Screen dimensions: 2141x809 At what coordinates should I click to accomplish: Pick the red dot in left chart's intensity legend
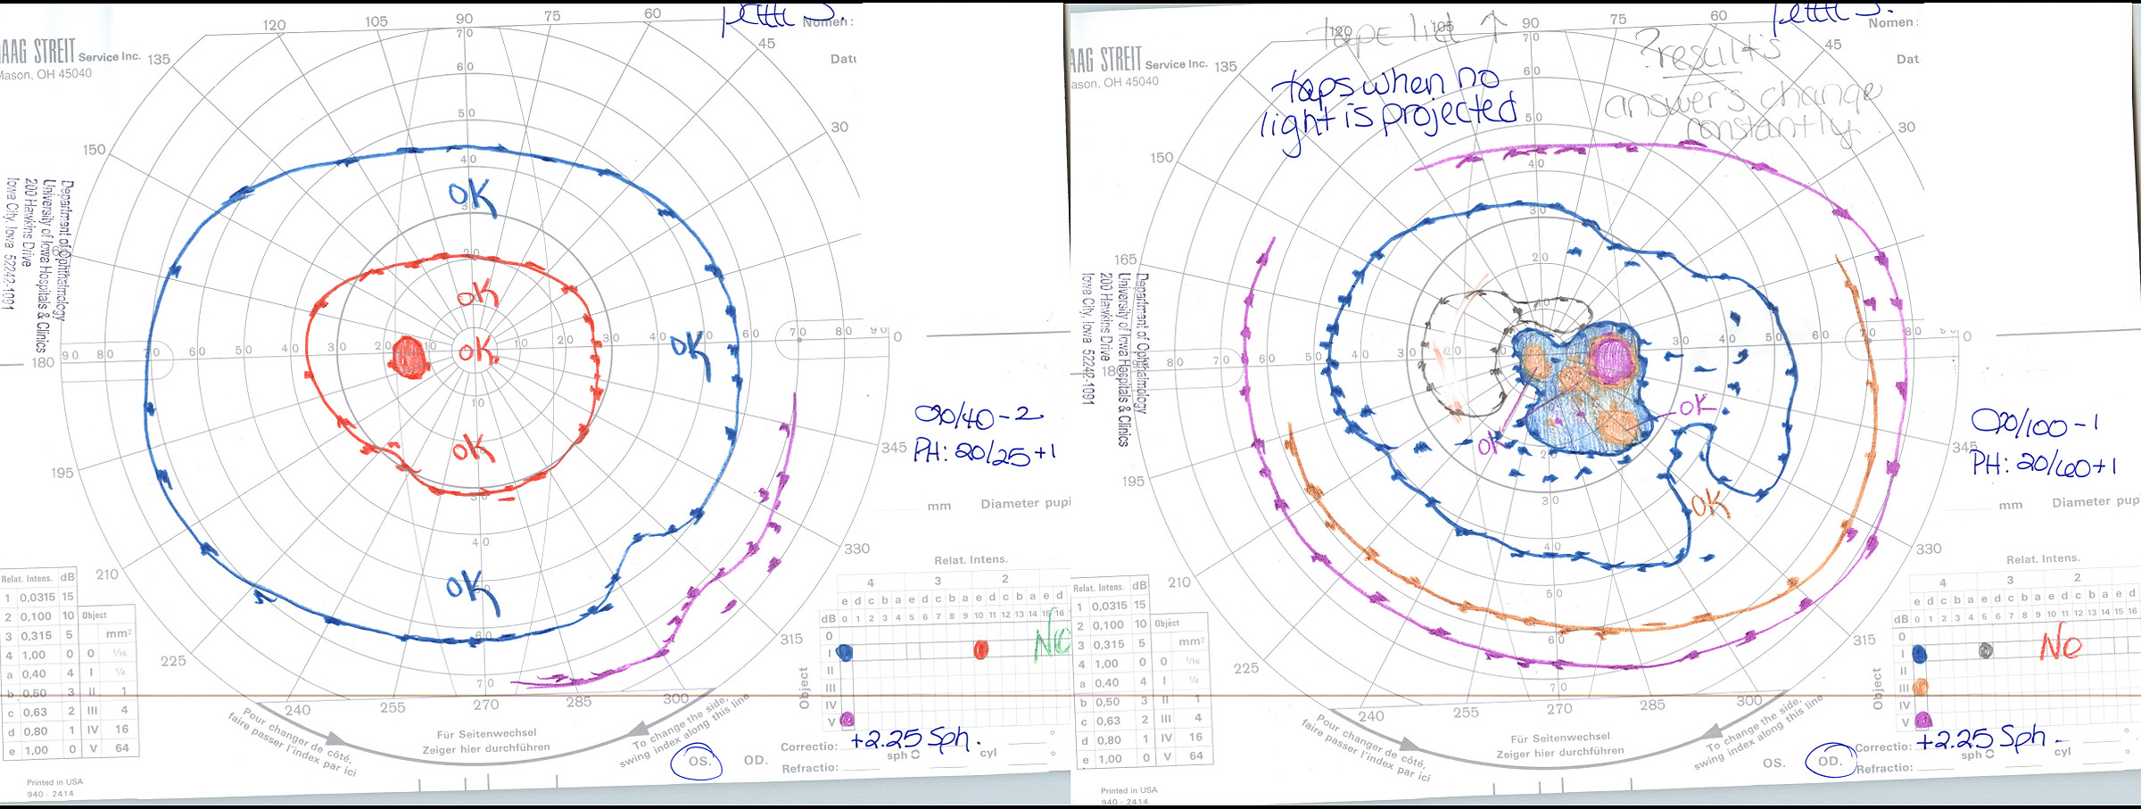coord(980,649)
